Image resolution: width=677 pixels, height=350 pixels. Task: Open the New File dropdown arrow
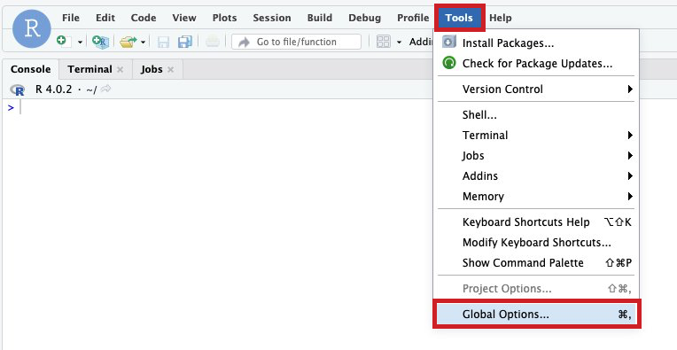pyautogui.click(x=80, y=43)
